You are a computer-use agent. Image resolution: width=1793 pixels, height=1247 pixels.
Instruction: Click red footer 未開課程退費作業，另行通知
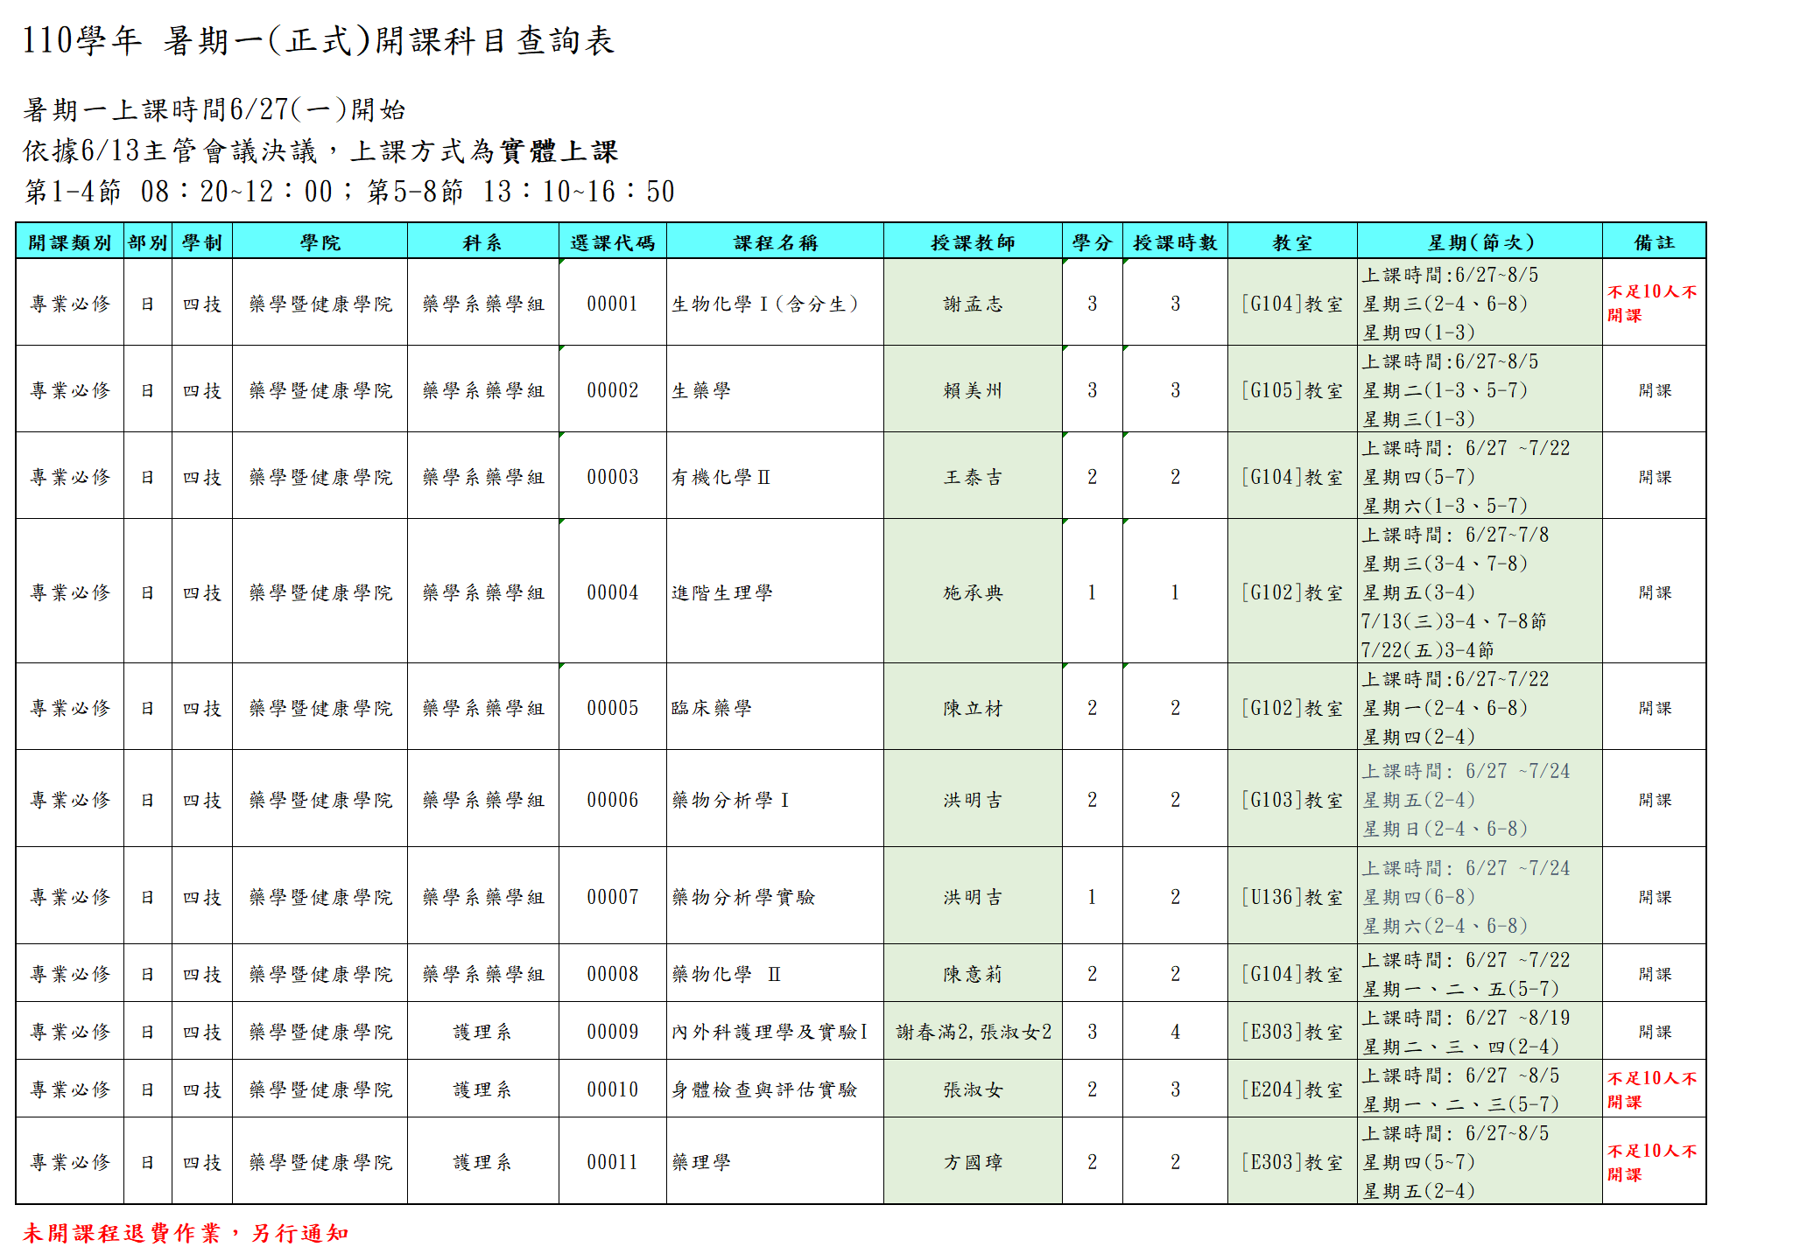pyautogui.click(x=186, y=1232)
